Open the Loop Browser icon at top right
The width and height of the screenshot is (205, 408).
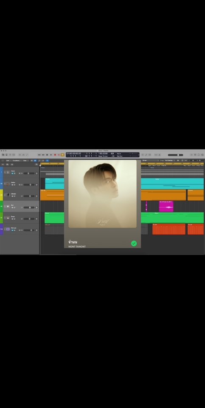pyautogui.click(x=199, y=155)
